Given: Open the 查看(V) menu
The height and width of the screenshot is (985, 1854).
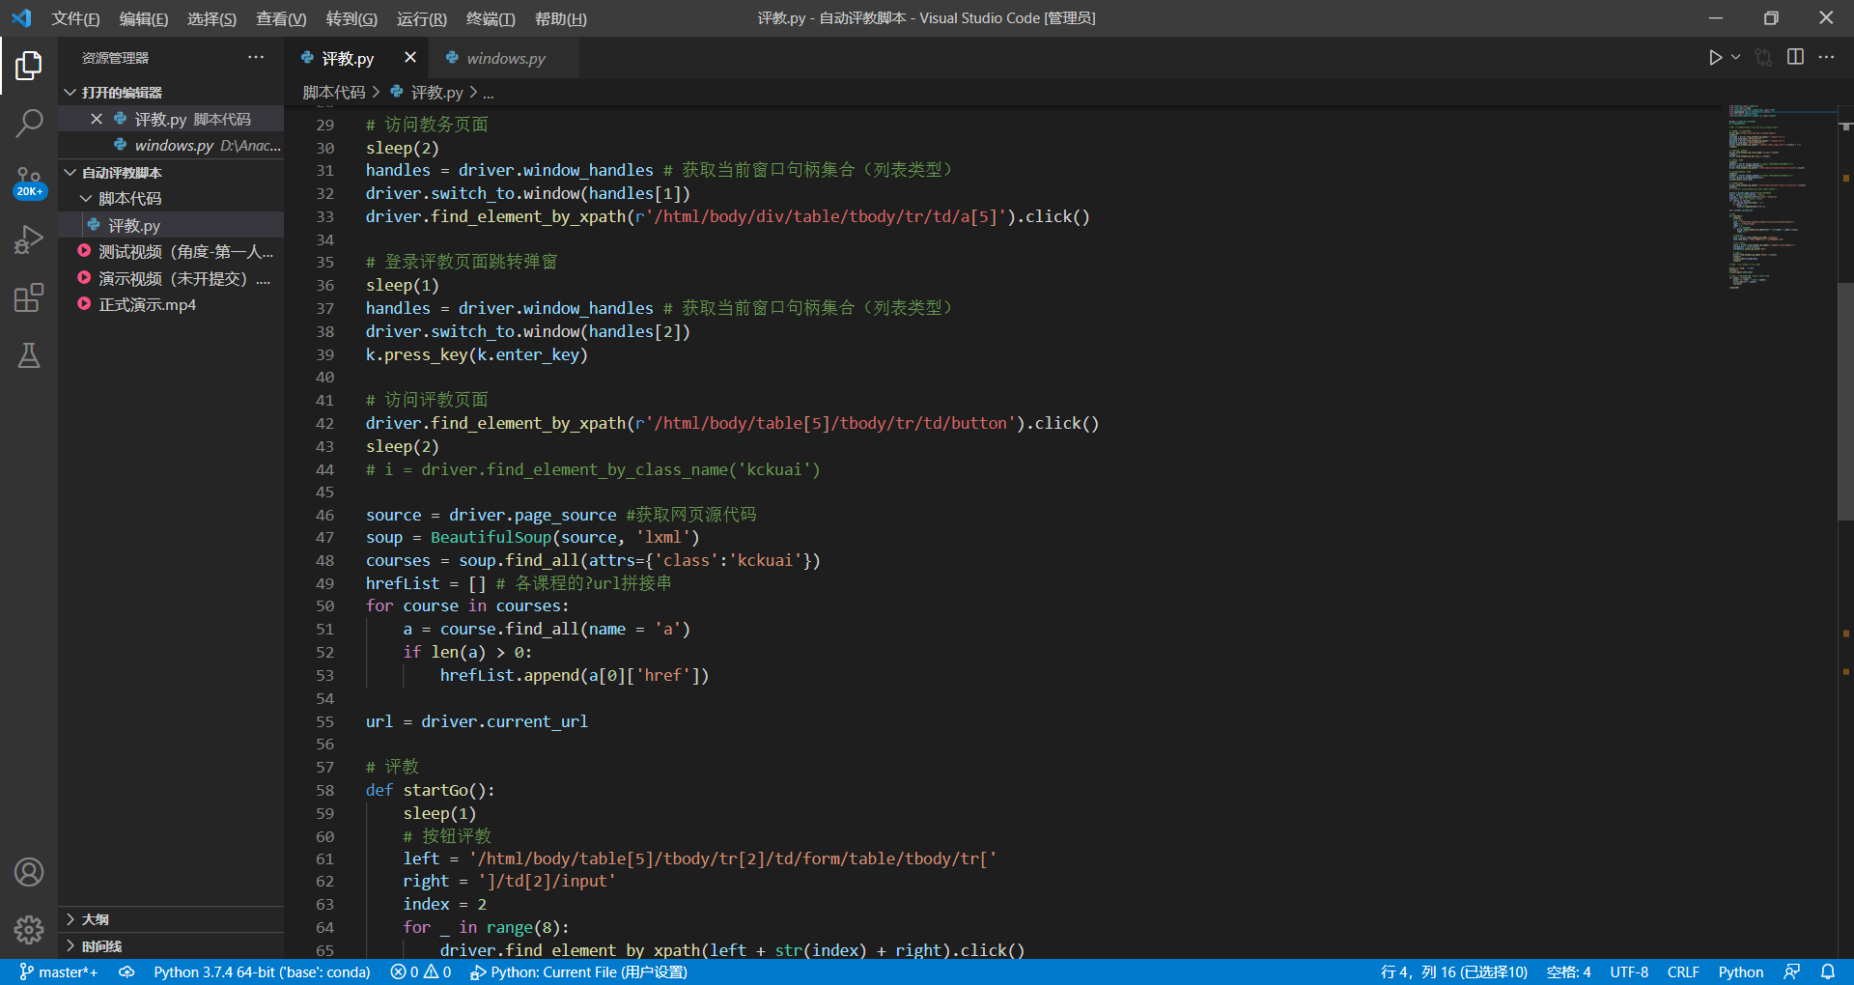Looking at the screenshot, I should click(x=281, y=18).
